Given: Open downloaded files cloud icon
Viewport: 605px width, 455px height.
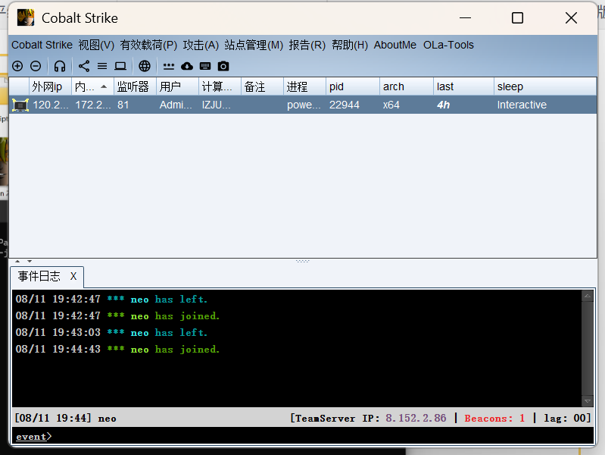Looking at the screenshot, I should pos(187,66).
